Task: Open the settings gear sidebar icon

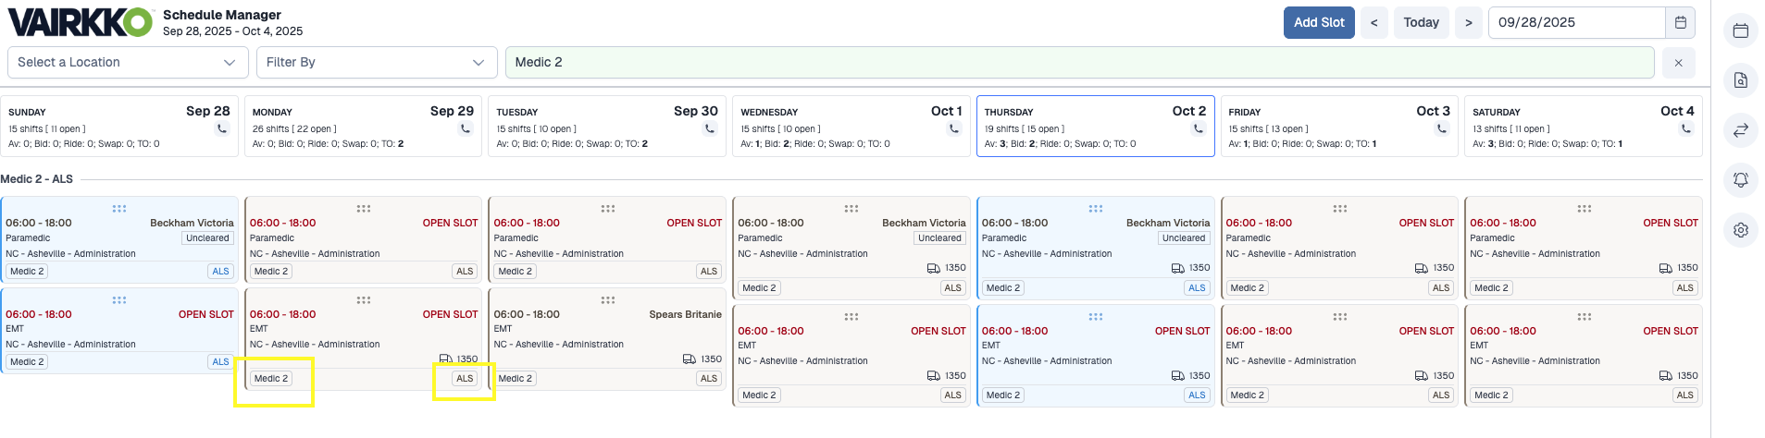Action: pos(1740,230)
